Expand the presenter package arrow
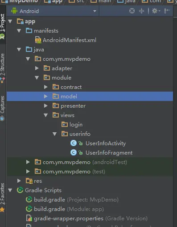 coord(46,106)
